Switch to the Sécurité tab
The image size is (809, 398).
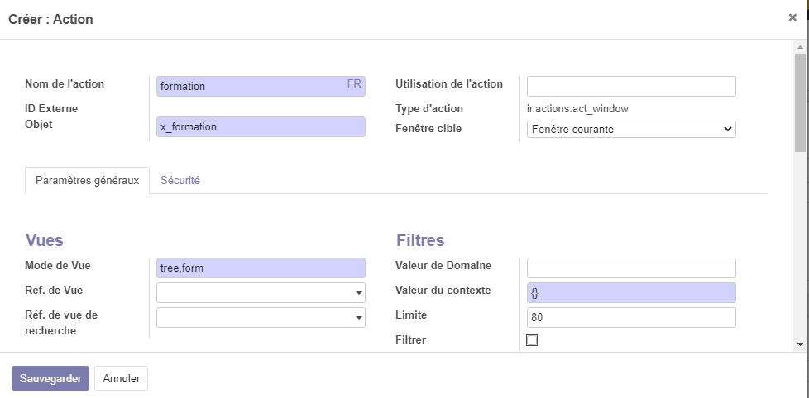click(x=180, y=180)
